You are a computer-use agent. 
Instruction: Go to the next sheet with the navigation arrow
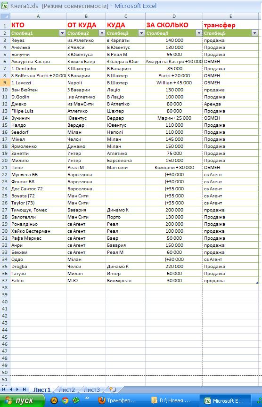coord(17,390)
